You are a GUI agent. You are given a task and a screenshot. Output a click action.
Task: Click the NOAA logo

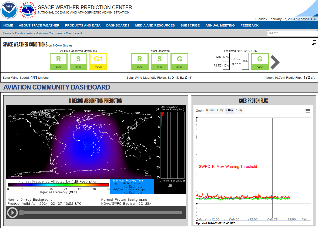click(x=9, y=10)
